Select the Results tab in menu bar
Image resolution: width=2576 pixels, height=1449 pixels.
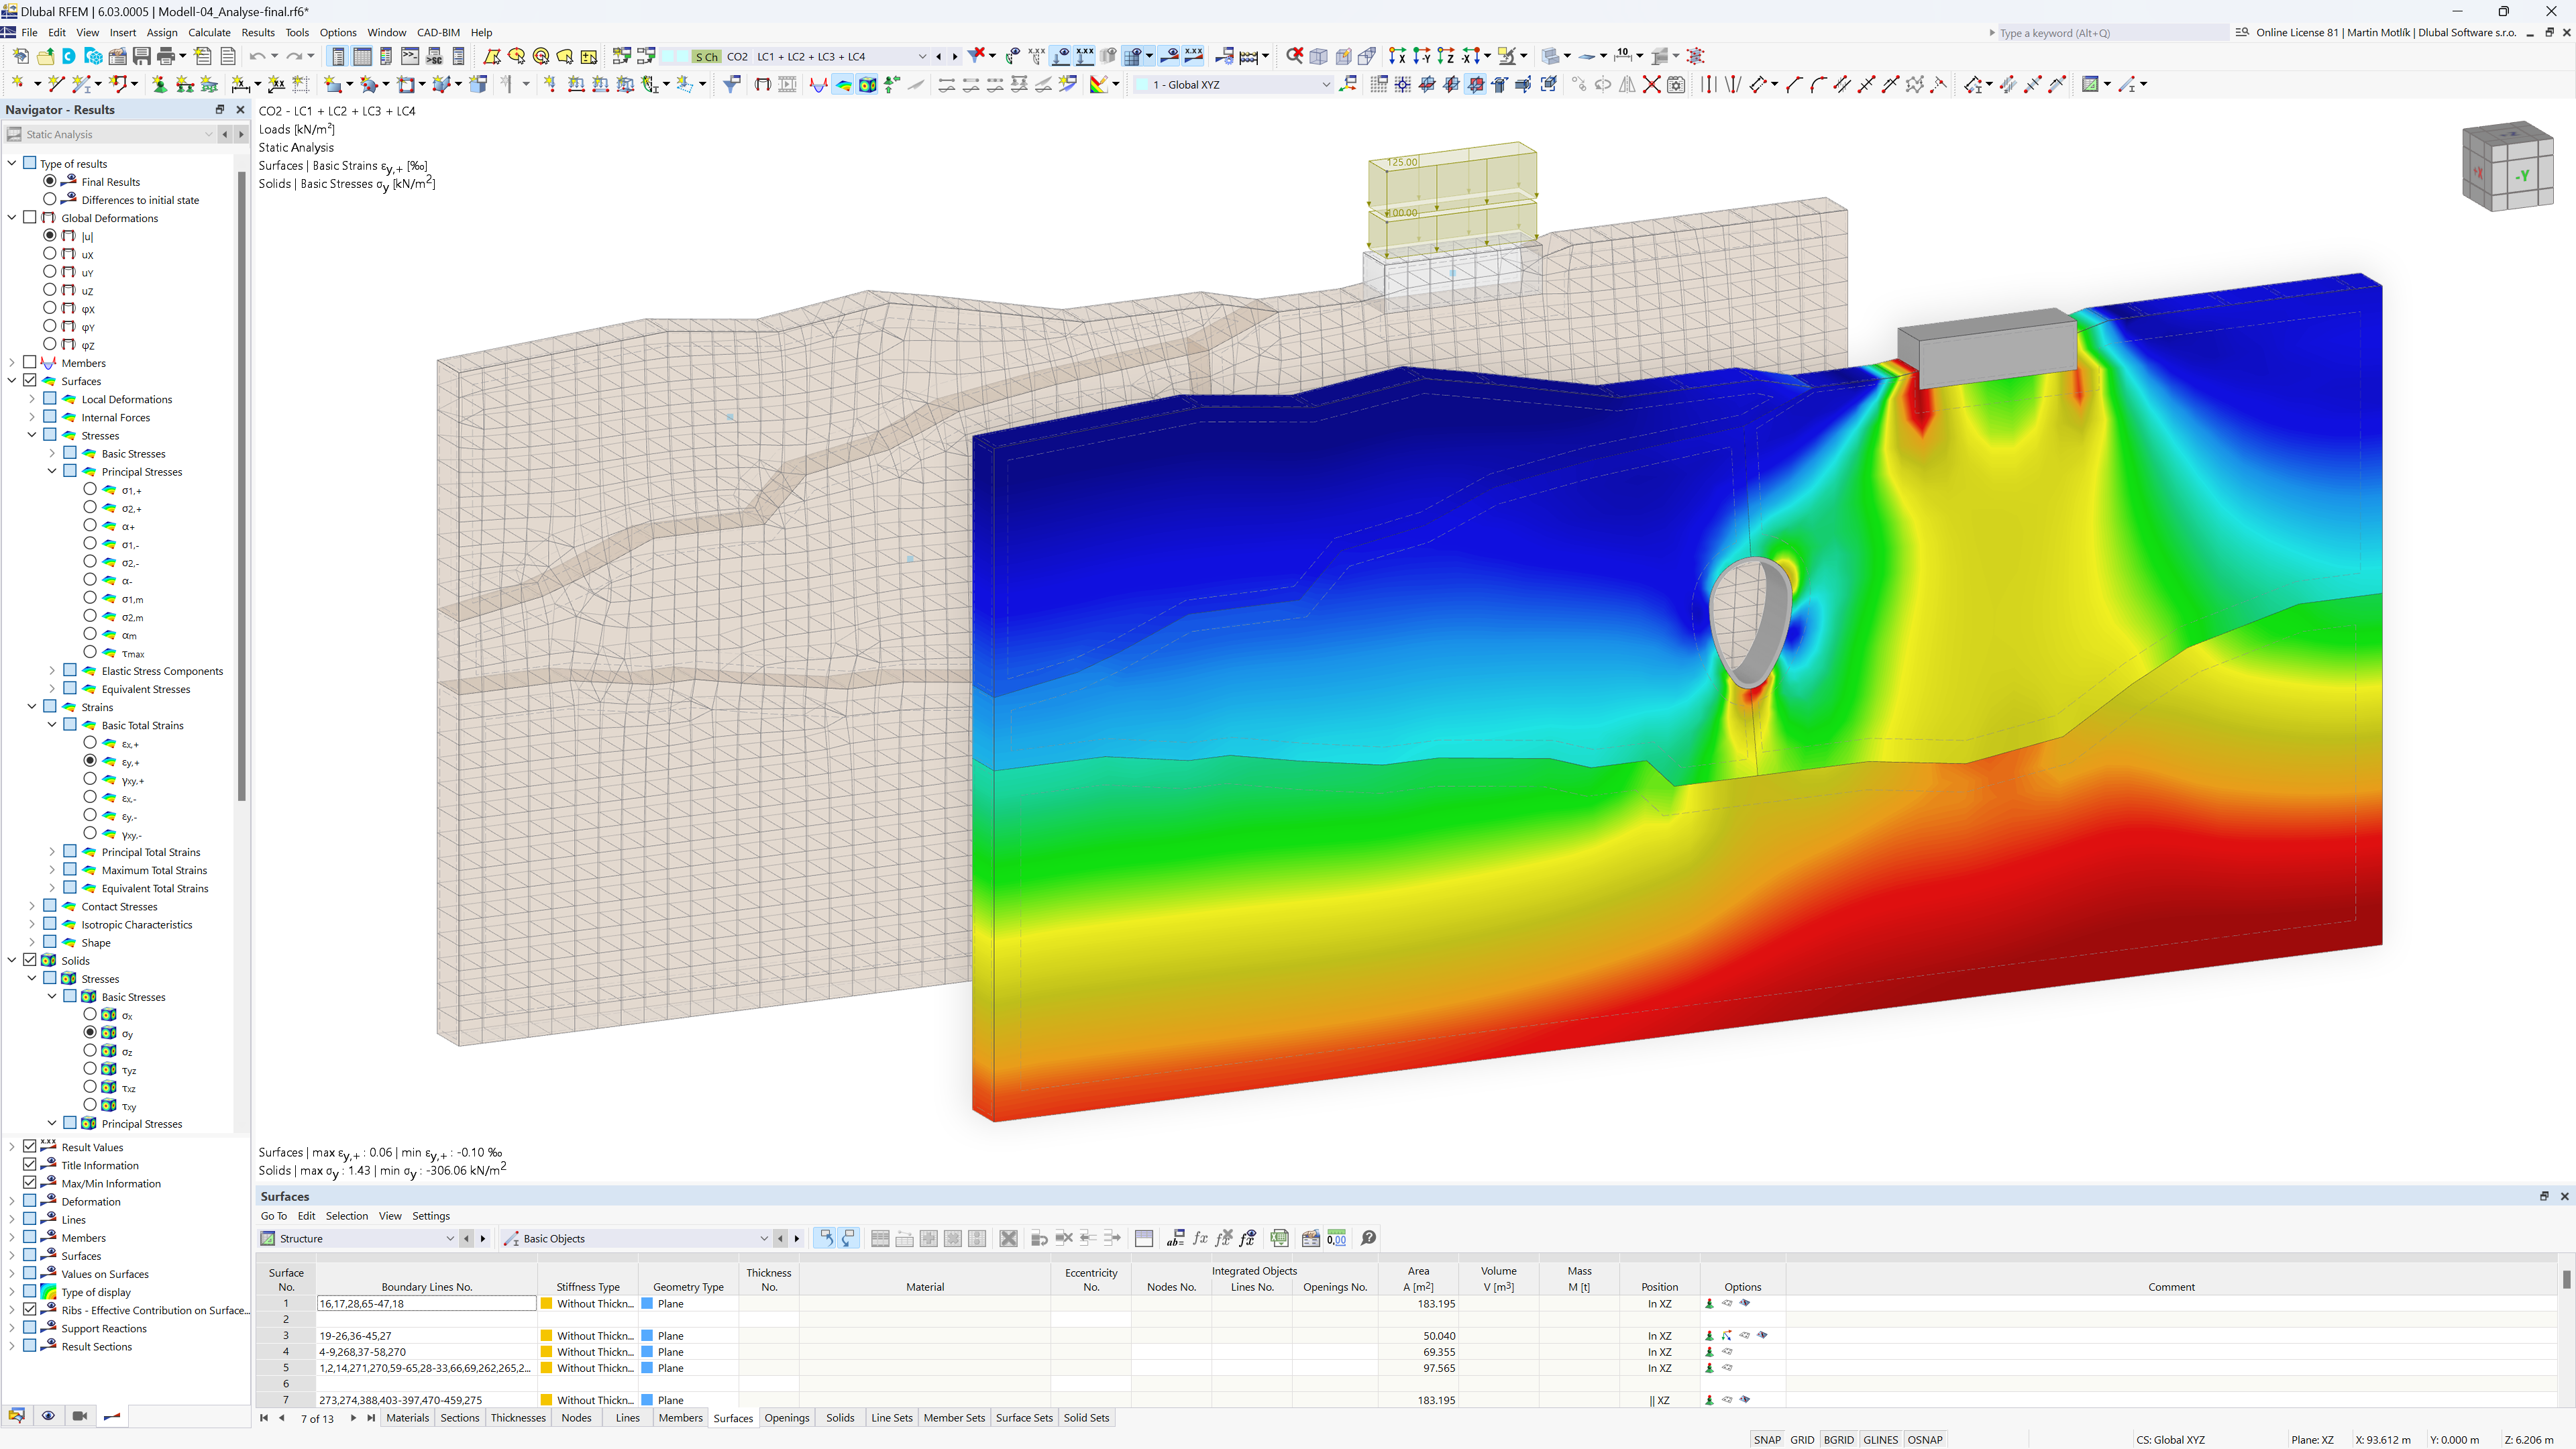coord(255,32)
